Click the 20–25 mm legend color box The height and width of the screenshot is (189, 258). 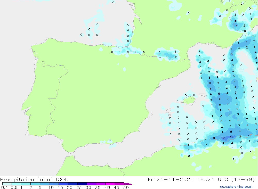(72, 184)
